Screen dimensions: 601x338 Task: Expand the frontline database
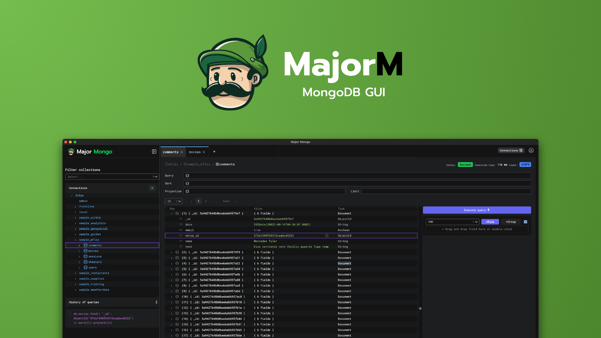point(75,207)
